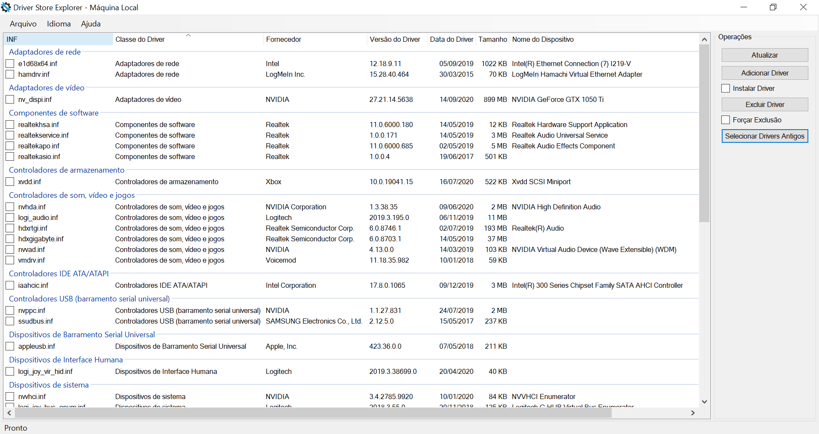Open the Ajuda menu
The height and width of the screenshot is (434, 819).
coord(90,24)
